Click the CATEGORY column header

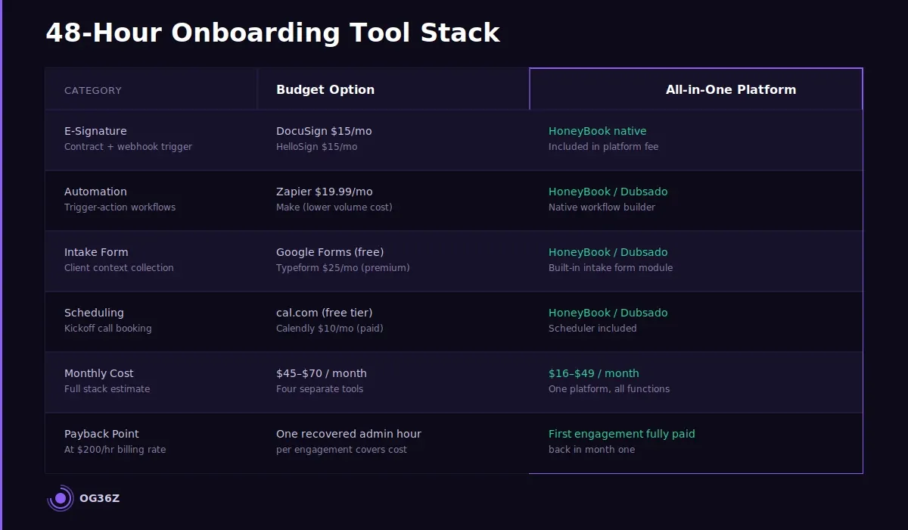coord(93,90)
